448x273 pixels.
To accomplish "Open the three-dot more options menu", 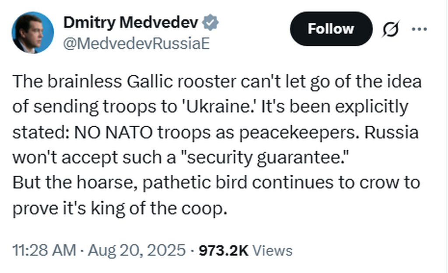I will pos(420,29).
